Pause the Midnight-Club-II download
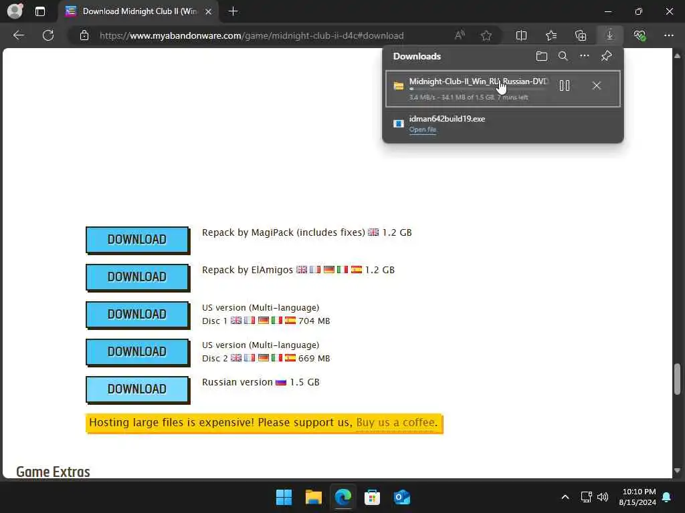The height and width of the screenshot is (513, 685). (565, 86)
